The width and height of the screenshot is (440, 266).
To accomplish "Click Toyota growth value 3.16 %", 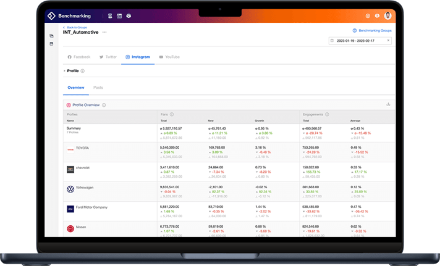I will tap(260, 148).
